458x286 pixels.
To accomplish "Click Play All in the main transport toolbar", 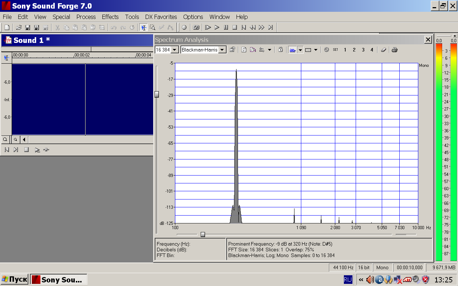I will pyautogui.click(x=208, y=28).
